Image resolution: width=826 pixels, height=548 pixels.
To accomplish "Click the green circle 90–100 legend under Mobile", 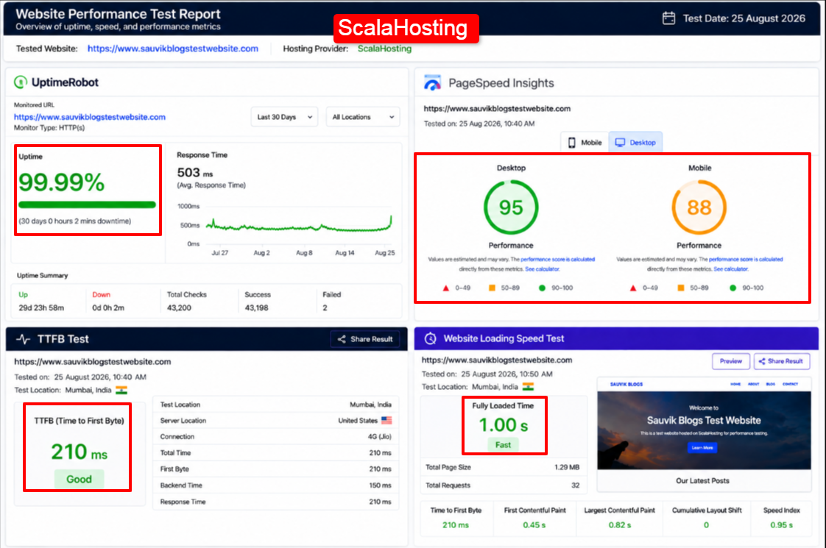I will (x=733, y=288).
